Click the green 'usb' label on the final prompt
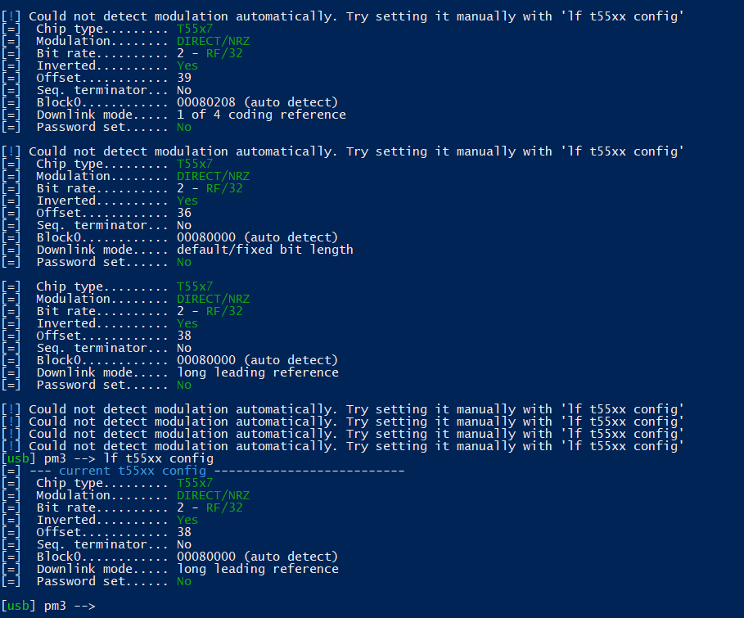The image size is (744, 618). point(18,607)
